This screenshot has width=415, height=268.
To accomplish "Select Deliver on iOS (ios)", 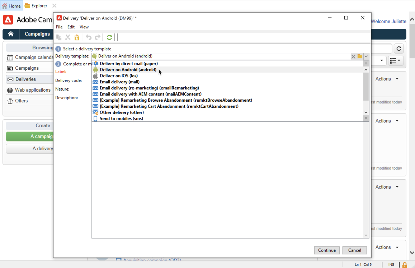I will (228, 76).
